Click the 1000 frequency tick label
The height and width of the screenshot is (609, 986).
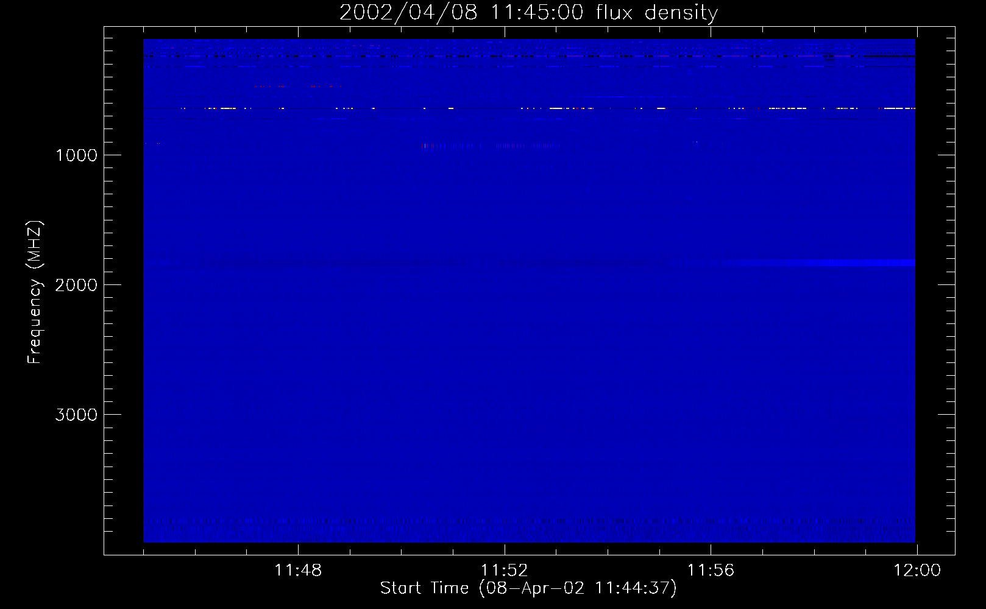coord(76,155)
